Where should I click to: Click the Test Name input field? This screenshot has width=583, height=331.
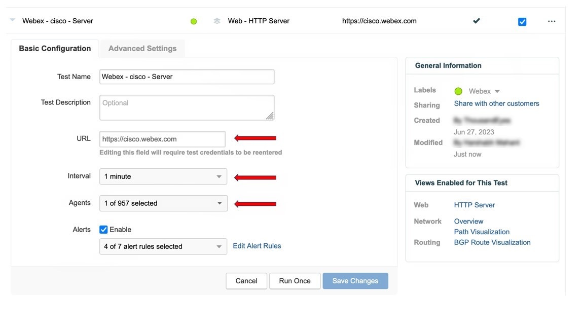pyautogui.click(x=187, y=77)
